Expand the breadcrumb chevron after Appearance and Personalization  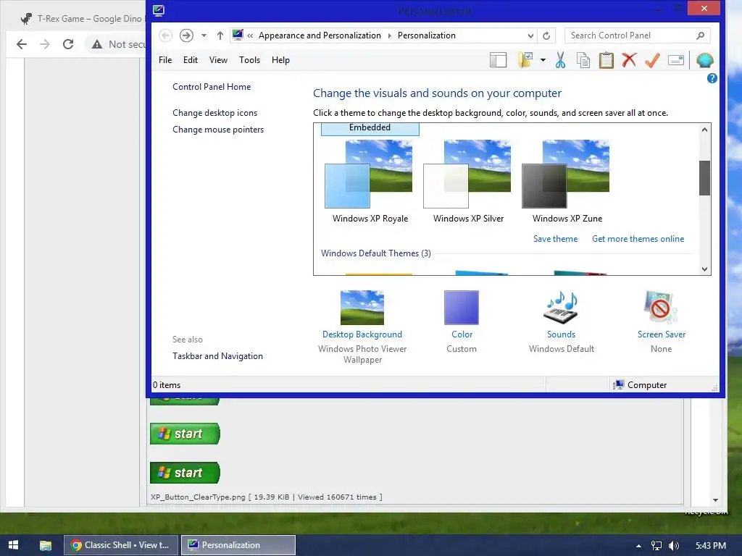pos(389,35)
